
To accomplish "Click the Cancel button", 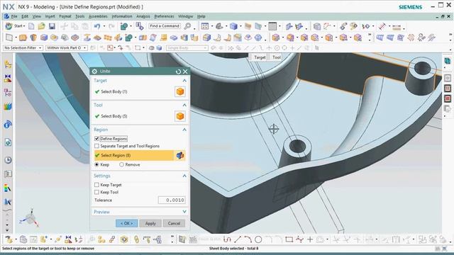I will pos(174,224).
